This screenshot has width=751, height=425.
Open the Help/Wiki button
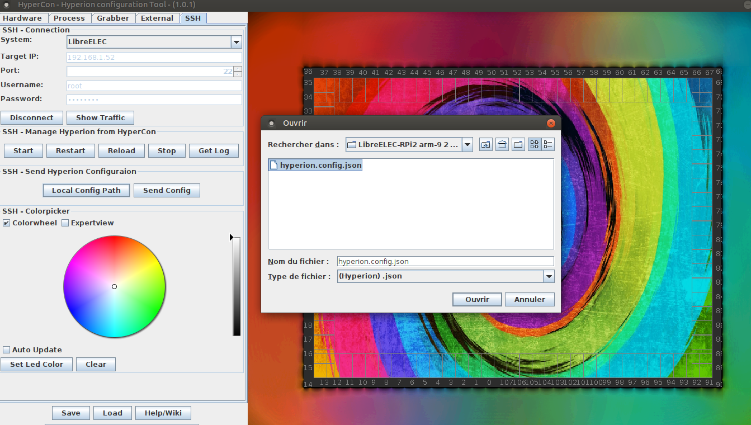[163, 413]
